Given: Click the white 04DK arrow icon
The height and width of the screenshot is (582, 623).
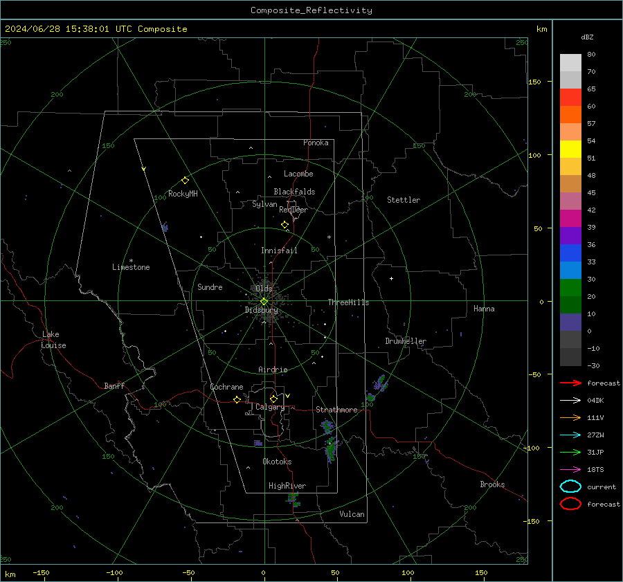Looking at the screenshot, I should [570, 400].
